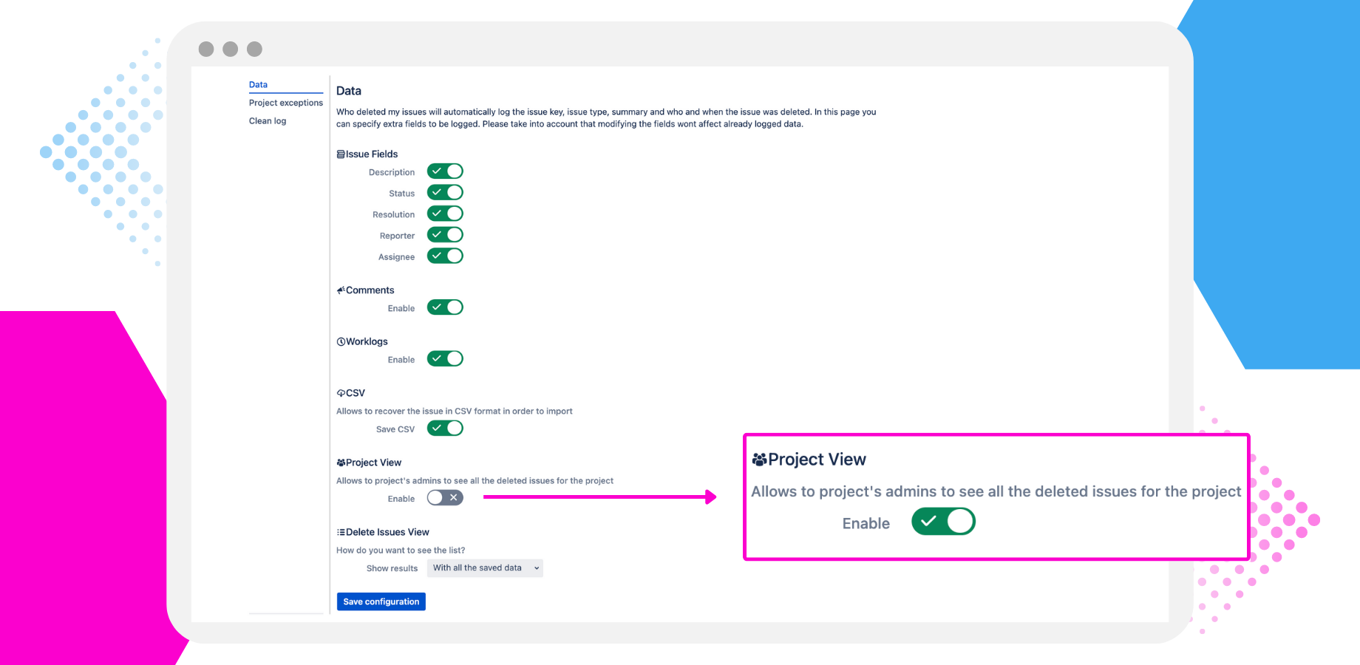
Task: Select the Data sidebar tab
Action: coord(258,85)
